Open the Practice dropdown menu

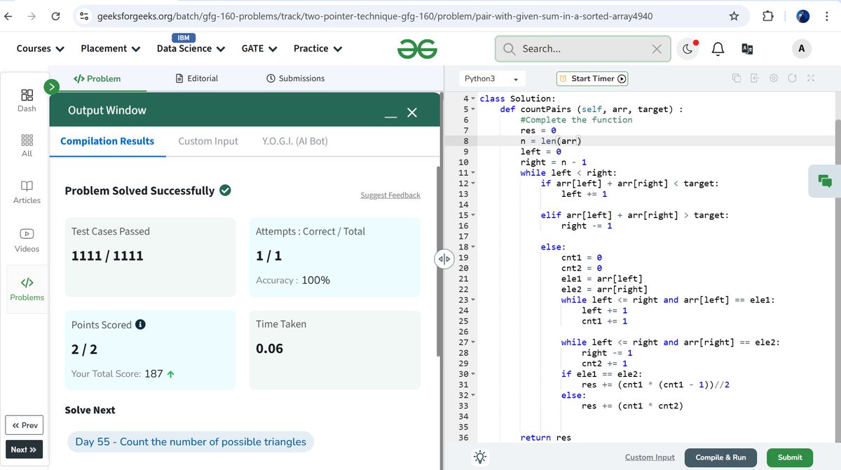pyautogui.click(x=318, y=48)
